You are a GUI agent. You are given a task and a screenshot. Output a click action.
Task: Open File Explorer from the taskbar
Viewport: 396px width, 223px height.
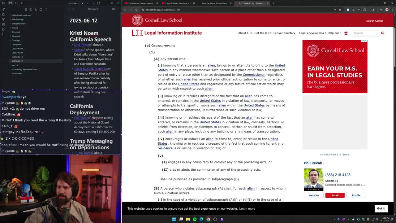[x=188, y=219]
